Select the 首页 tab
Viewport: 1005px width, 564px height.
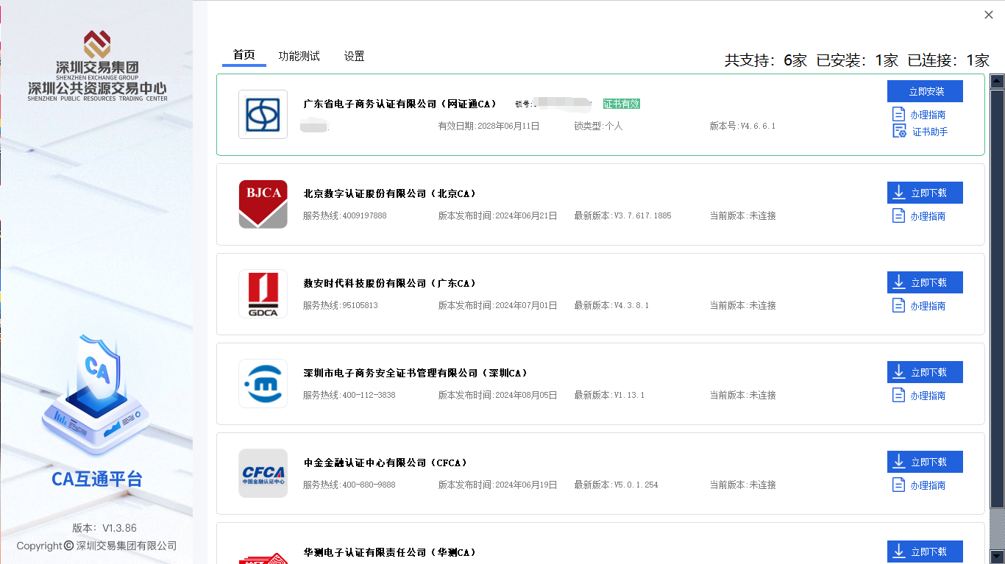click(244, 55)
